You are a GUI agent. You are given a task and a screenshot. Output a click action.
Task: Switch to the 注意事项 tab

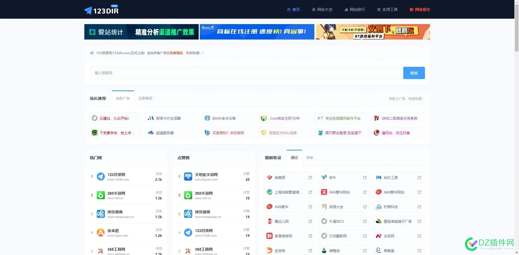[x=145, y=99]
